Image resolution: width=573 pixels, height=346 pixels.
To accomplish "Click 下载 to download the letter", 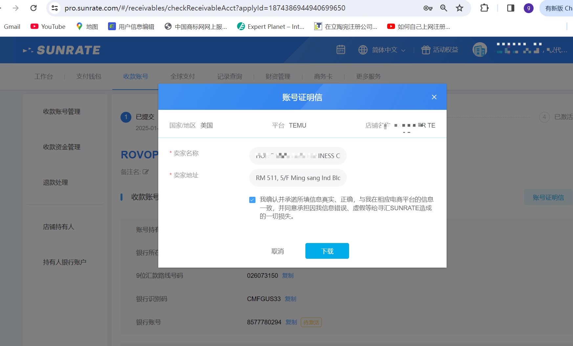I will pyautogui.click(x=327, y=251).
